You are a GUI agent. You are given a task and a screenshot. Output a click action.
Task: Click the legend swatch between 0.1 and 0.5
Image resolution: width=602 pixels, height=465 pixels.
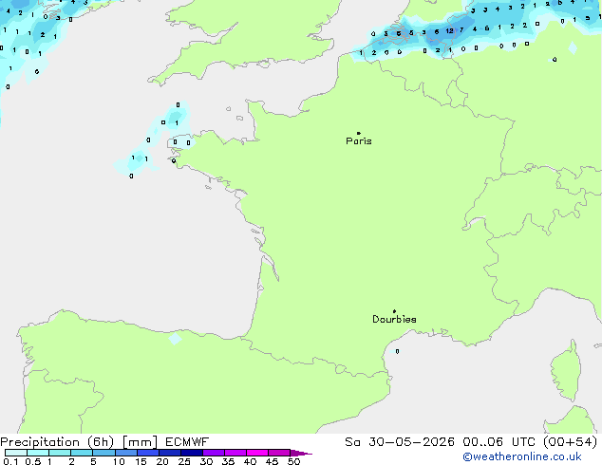tap(16, 453)
